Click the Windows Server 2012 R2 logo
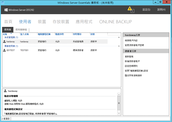The image size is (172, 122). [x=19, y=10]
